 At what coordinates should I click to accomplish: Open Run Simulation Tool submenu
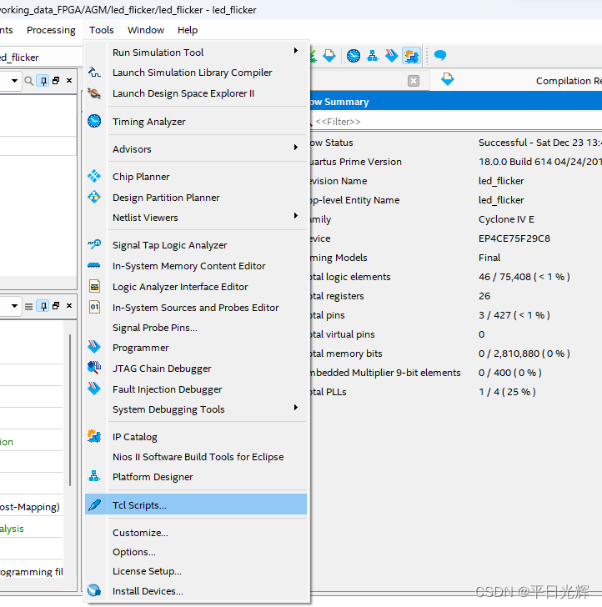pyautogui.click(x=196, y=53)
